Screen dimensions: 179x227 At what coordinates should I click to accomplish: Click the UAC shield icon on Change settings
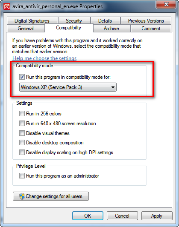(x=22, y=196)
